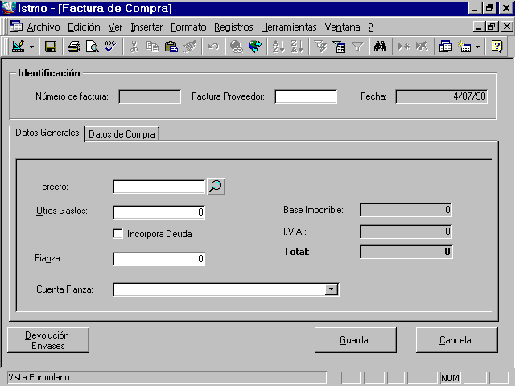
Task: Switch to the Datos Generales tab
Action: [47, 133]
